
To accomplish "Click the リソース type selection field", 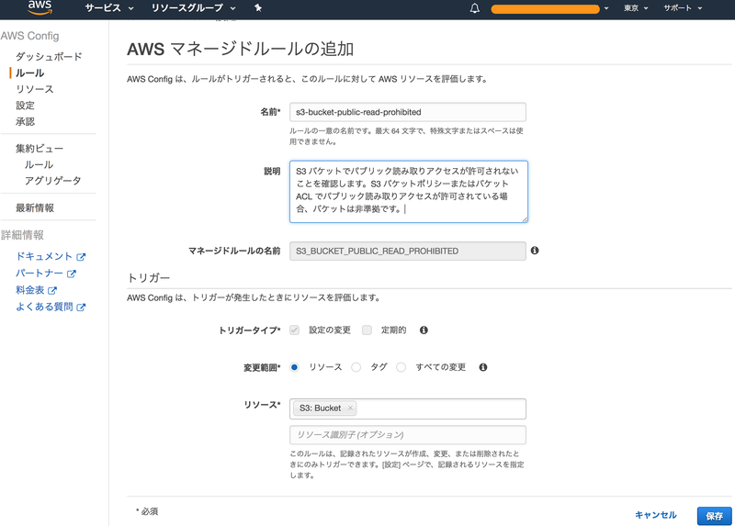I will 408,408.
